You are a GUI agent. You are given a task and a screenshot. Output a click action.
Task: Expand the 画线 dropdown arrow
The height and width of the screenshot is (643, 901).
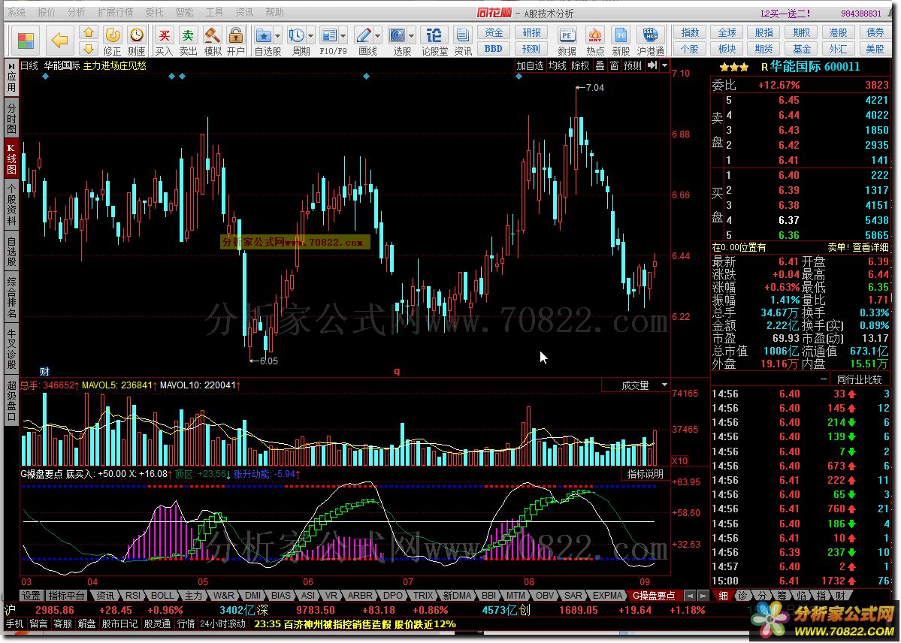click(377, 35)
